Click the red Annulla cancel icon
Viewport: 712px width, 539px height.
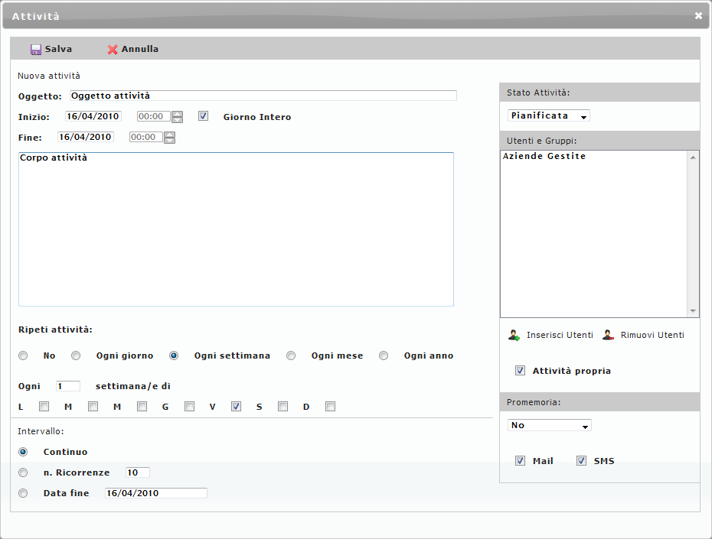(113, 50)
